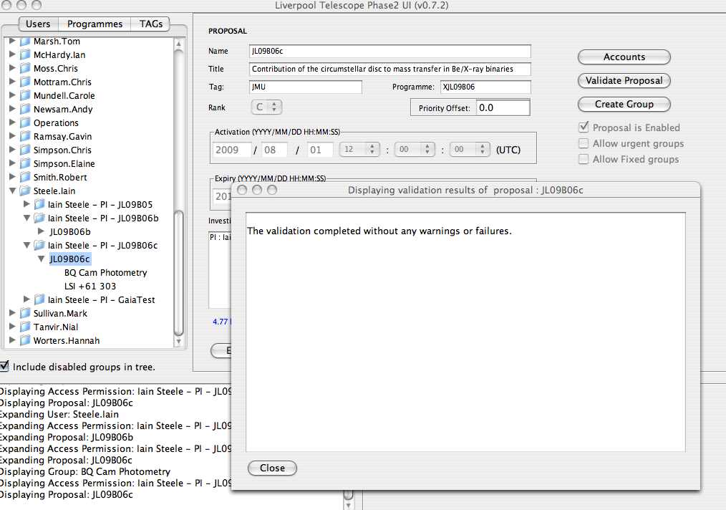Expand the Marsh.Tom tree node

[12, 42]
